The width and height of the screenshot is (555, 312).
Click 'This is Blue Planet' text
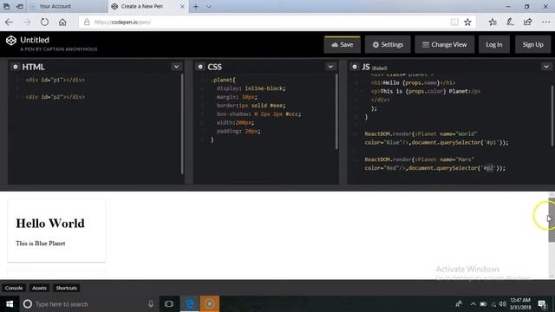coord(41,244)
